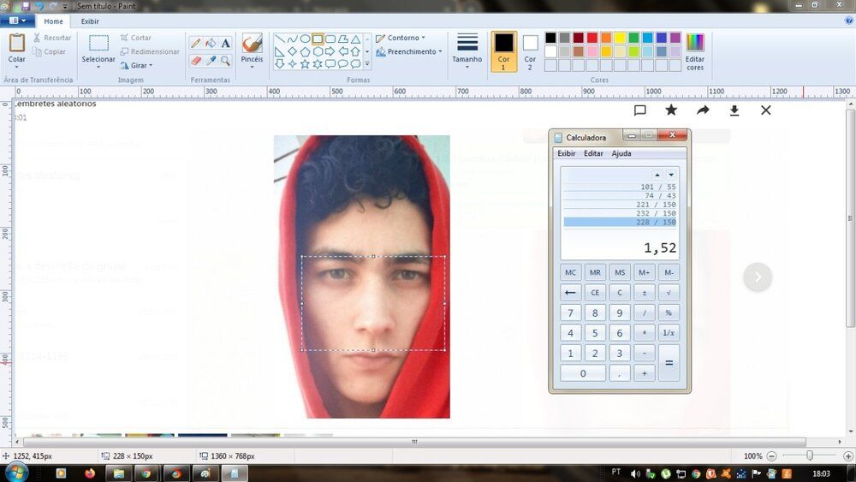The height and width of the screenshot is (482, 856).
Task: Choose the Line shape
Action: pyautogui.click(x=280, y=39)
